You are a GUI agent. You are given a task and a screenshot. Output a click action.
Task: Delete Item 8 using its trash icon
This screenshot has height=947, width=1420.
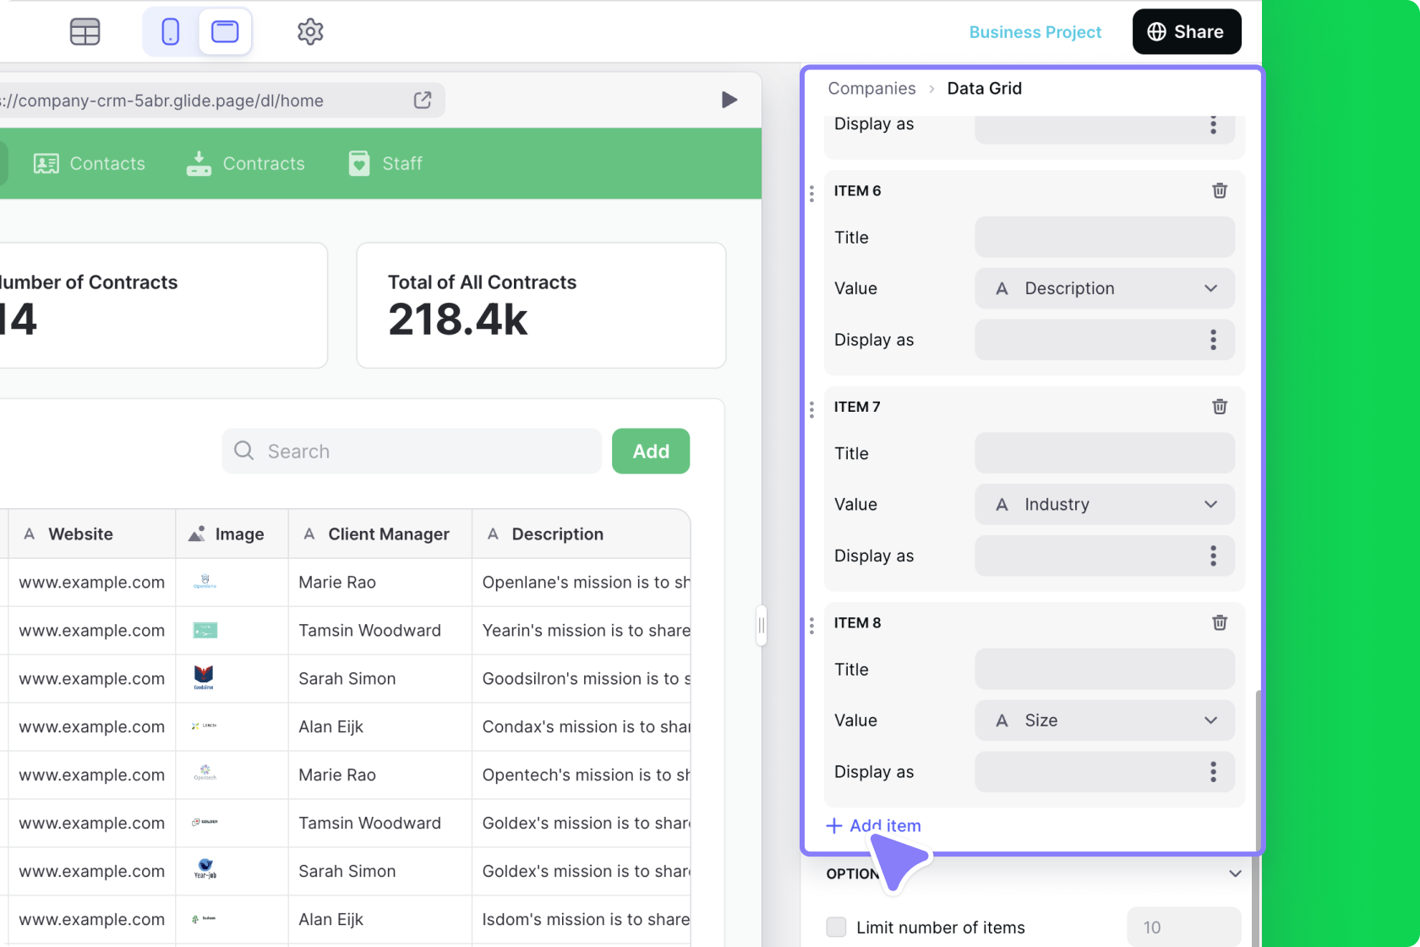pyautogui.click(x=1219, y=622)
